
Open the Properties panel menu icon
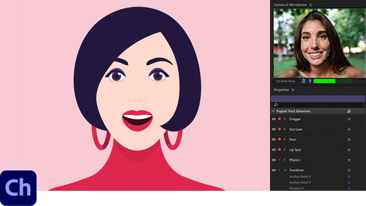293,90
